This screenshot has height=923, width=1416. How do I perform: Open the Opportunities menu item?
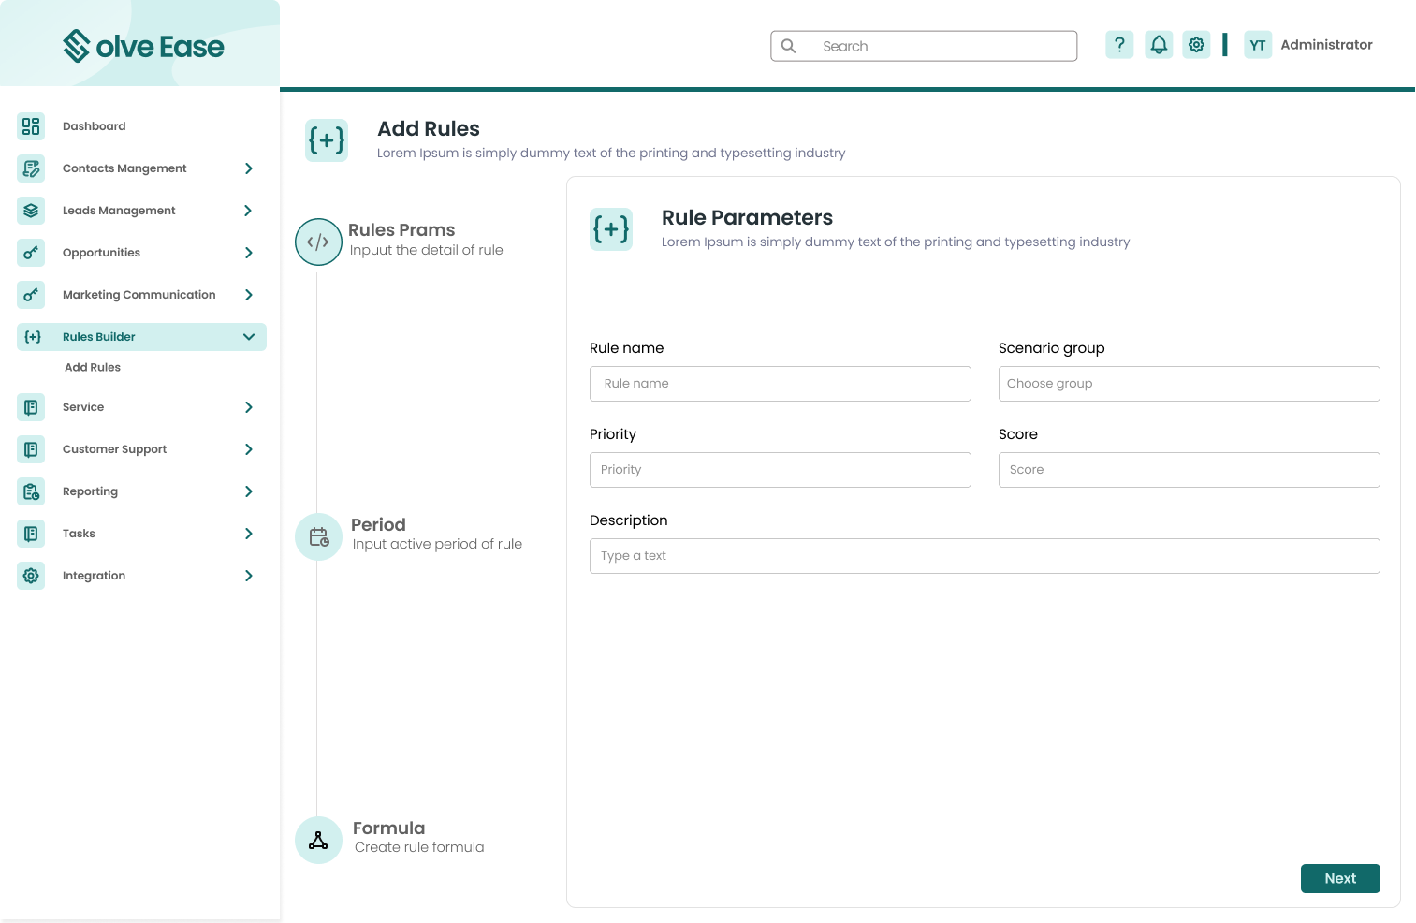coord(101,253)
